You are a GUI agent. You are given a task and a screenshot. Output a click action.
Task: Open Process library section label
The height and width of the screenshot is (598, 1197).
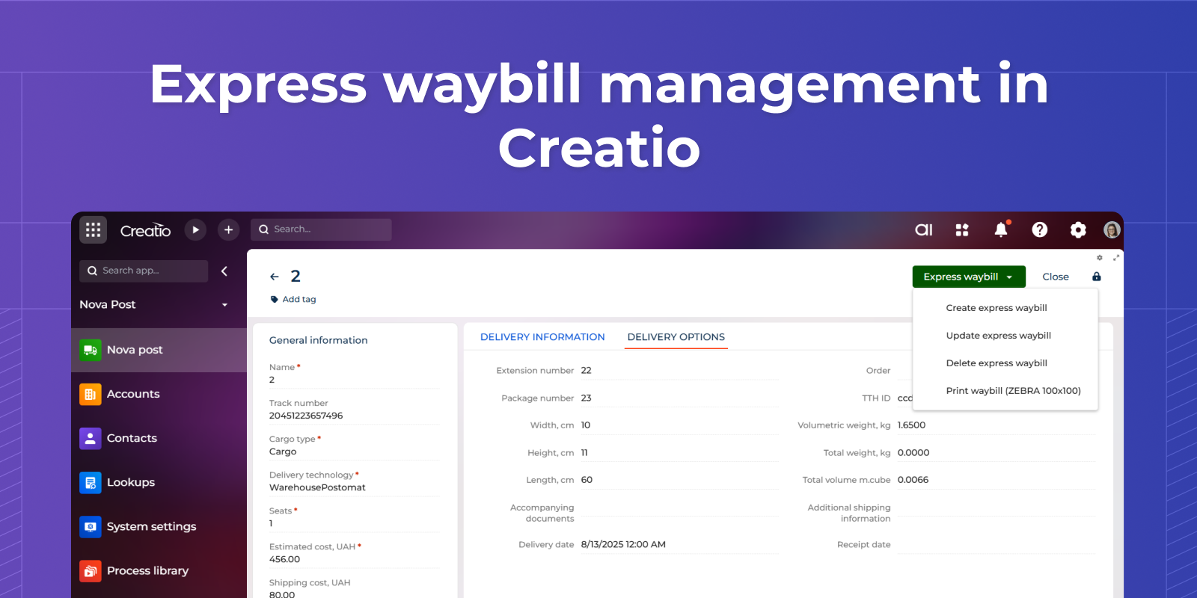click(x=147, y=570)
